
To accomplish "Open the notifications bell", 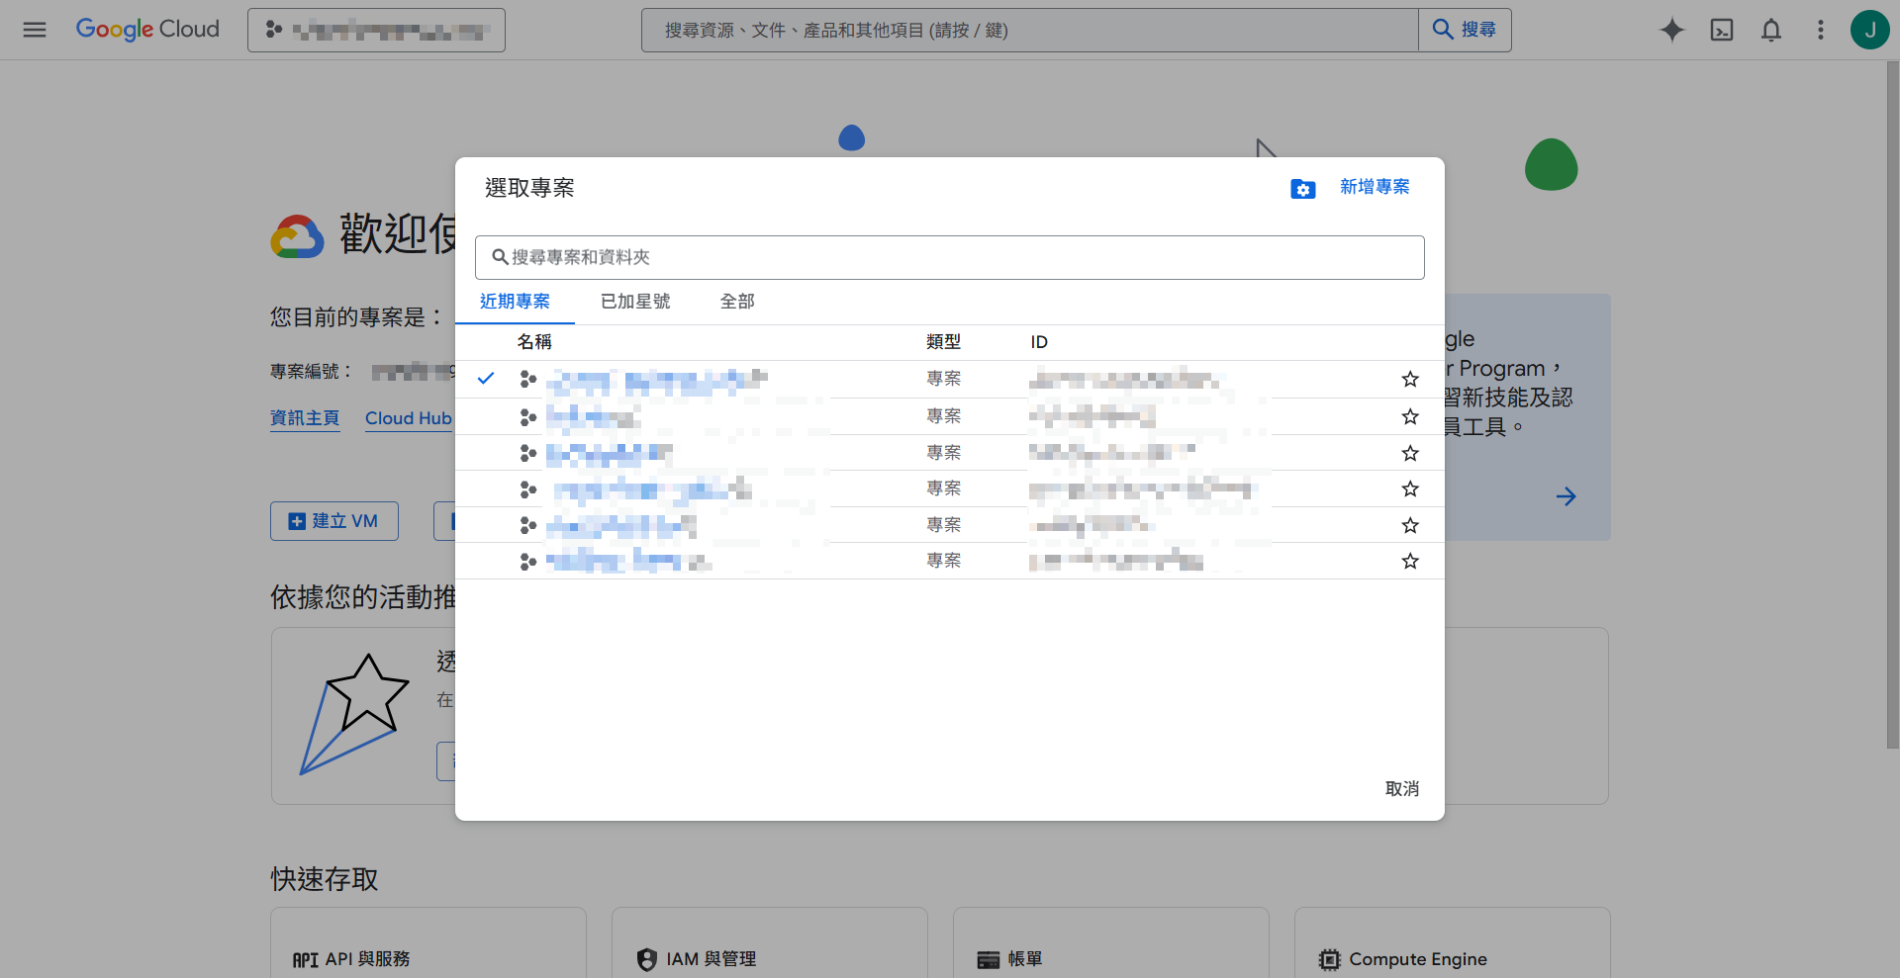I will click(1770, 30).
